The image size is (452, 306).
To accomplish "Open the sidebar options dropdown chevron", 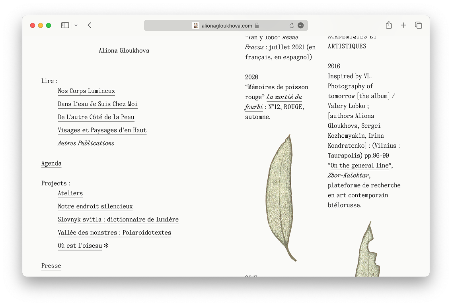I will (x=76, y=25).
